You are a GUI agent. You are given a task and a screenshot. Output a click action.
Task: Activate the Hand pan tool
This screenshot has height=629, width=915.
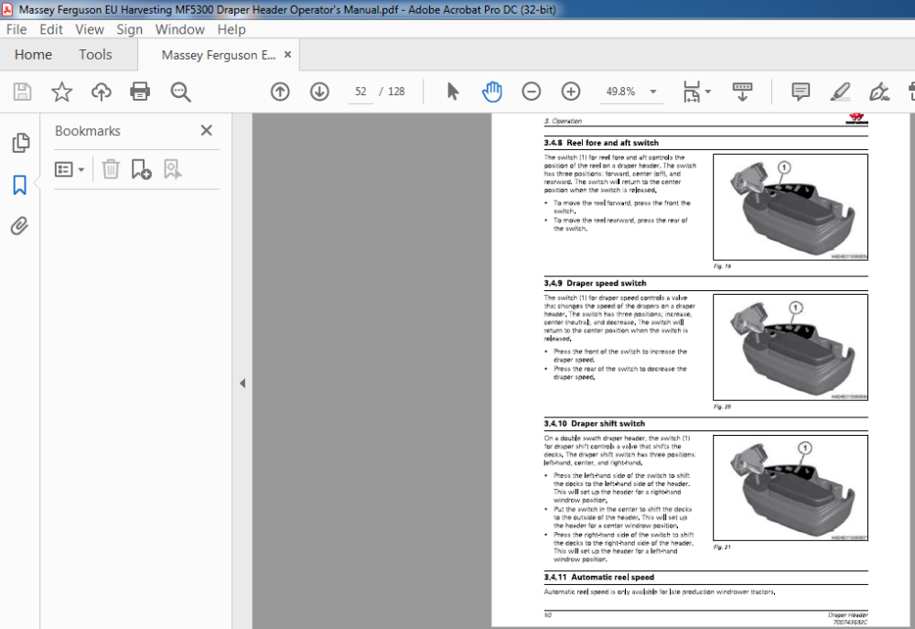pos(492,92)
